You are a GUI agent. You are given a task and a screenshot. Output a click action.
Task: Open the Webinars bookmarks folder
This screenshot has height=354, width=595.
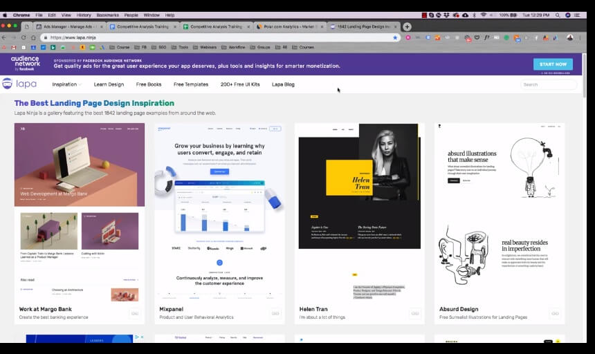coord(205,48)
